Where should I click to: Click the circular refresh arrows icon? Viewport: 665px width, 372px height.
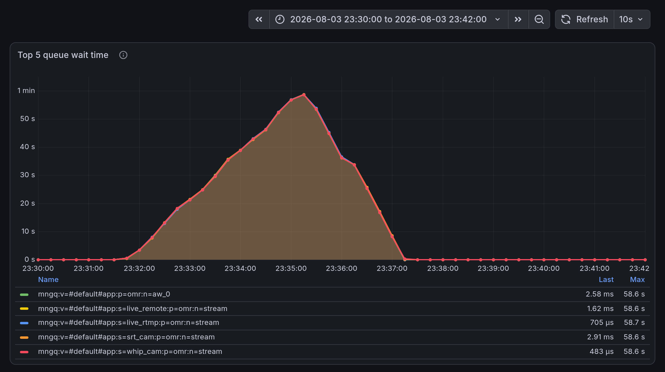point(566,19)
